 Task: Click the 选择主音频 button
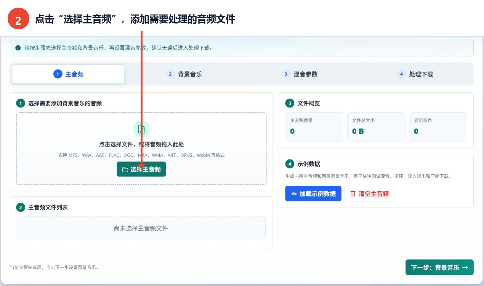(141, 169)
